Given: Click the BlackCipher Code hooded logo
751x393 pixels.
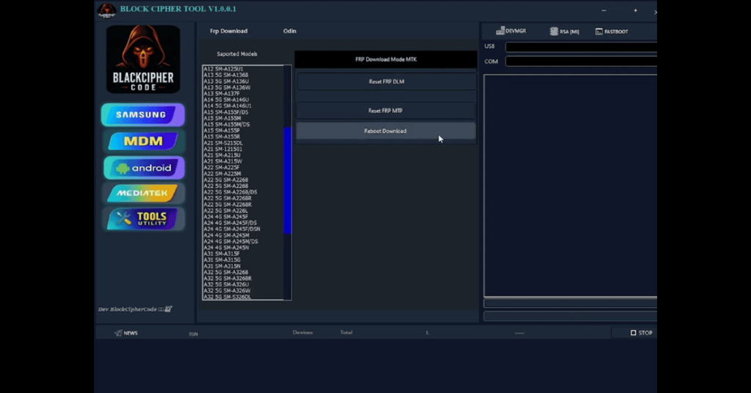Looking at the screenshot, I should [143, 59].
